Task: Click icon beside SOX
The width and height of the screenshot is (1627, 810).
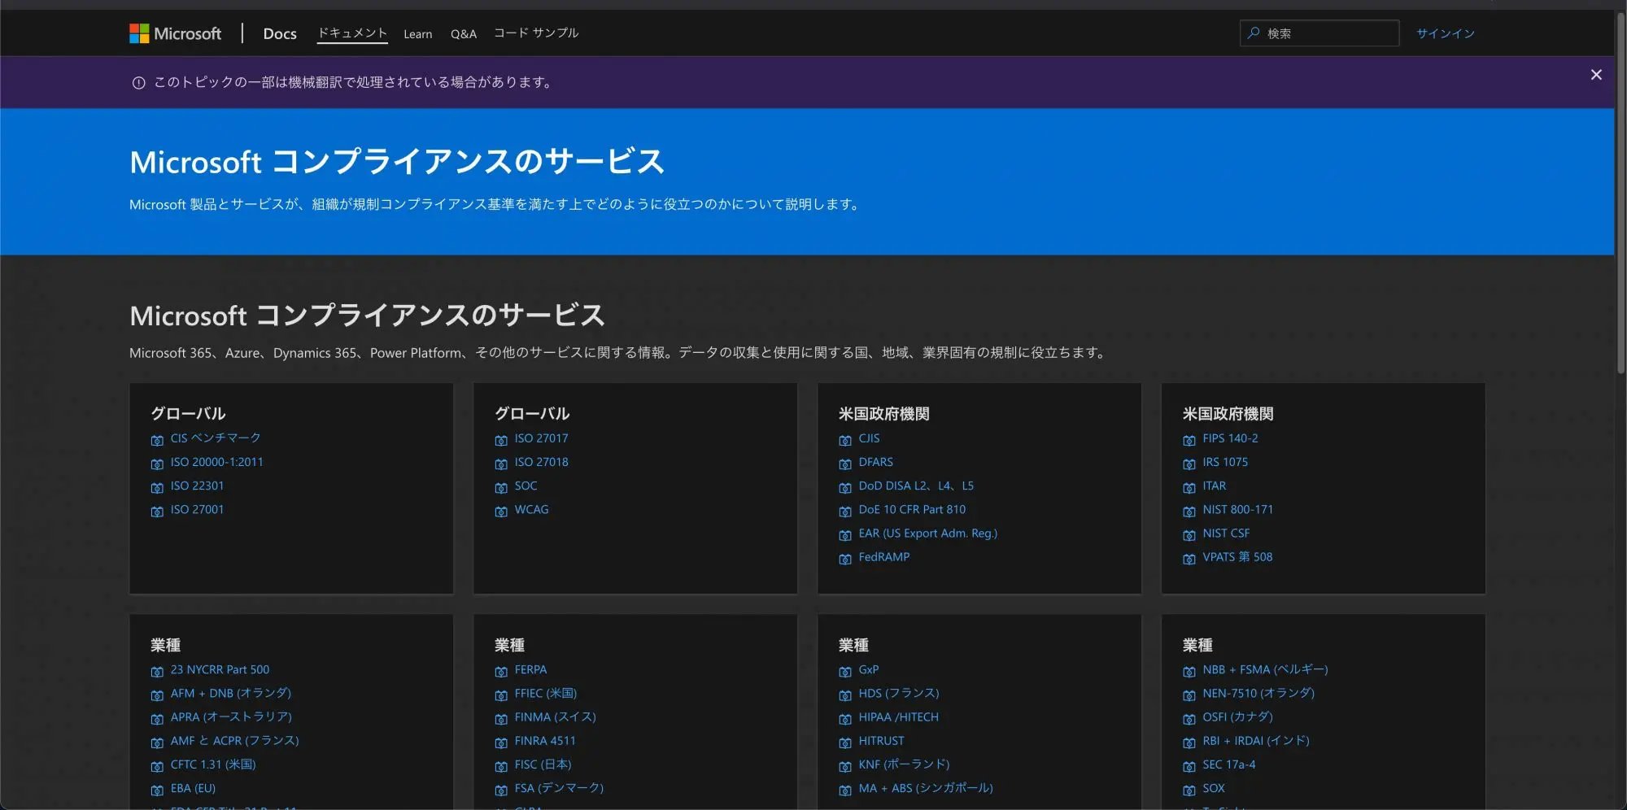Action: click(1189, 790)
